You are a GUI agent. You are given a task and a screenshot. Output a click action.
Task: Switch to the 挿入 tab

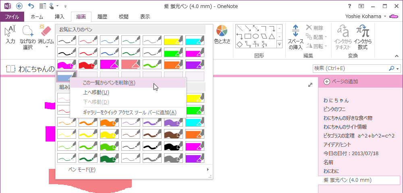tap(59, 17)
